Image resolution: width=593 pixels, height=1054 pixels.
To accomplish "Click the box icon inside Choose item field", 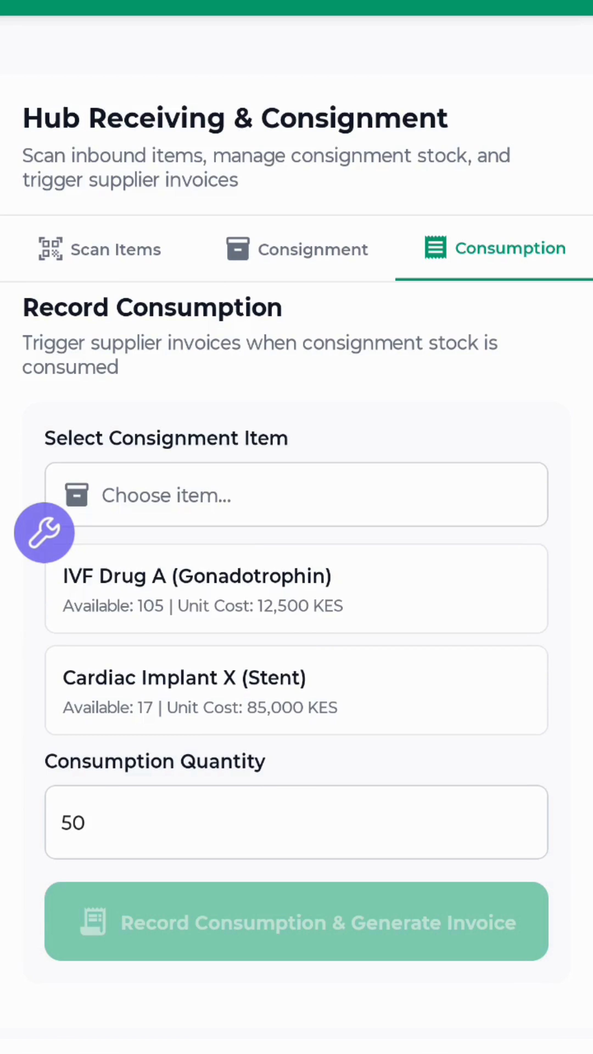I will (x=77, y=495).
